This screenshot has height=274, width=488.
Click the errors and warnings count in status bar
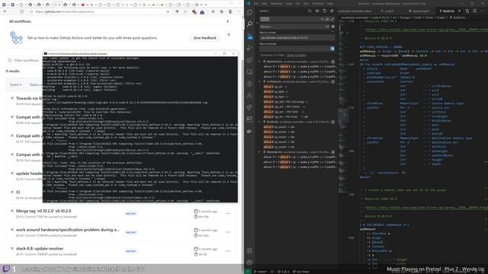click(283, 272)
